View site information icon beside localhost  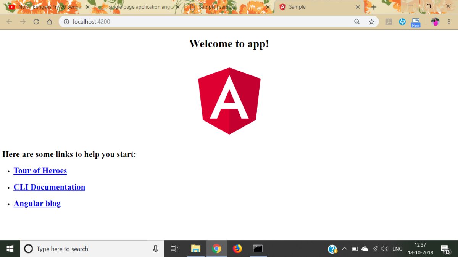(66, 22)
